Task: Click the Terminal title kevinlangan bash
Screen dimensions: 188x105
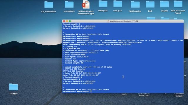Action: 124,21
